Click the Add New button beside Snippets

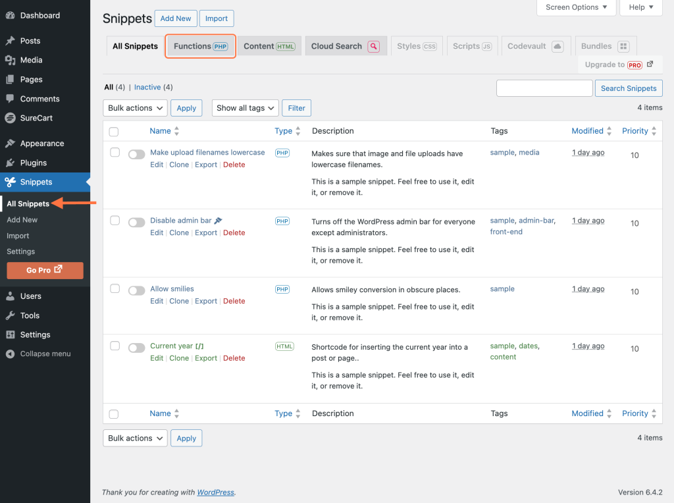(176, 18)
